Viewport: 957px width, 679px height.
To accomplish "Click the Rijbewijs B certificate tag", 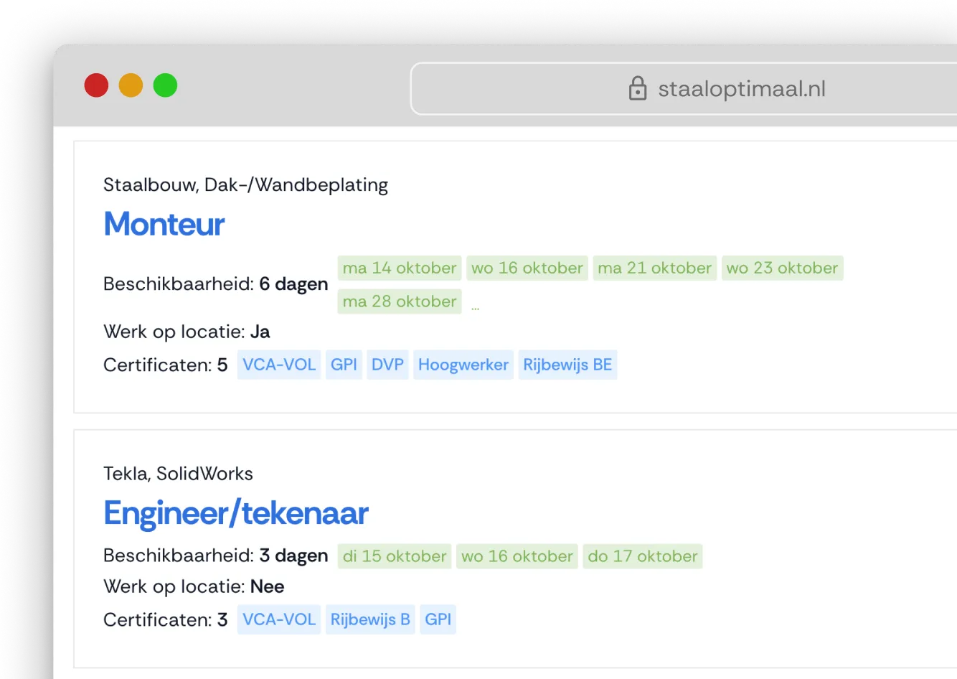I will [369, 619].
